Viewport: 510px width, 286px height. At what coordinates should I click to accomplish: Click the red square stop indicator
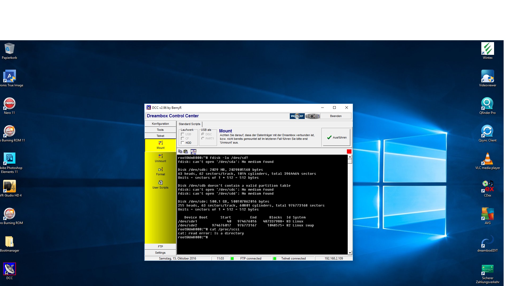tap(349, 151)
